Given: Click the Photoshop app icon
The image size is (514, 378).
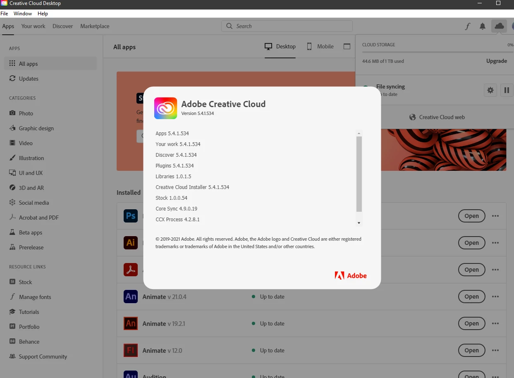Looking at the screenshot, I should (x=131, y=216).
